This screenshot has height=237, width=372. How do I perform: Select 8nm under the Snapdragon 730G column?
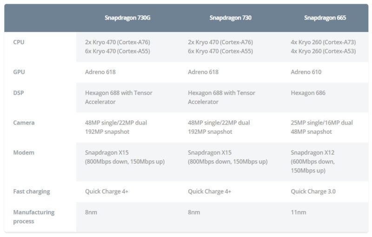click(91, 212)
